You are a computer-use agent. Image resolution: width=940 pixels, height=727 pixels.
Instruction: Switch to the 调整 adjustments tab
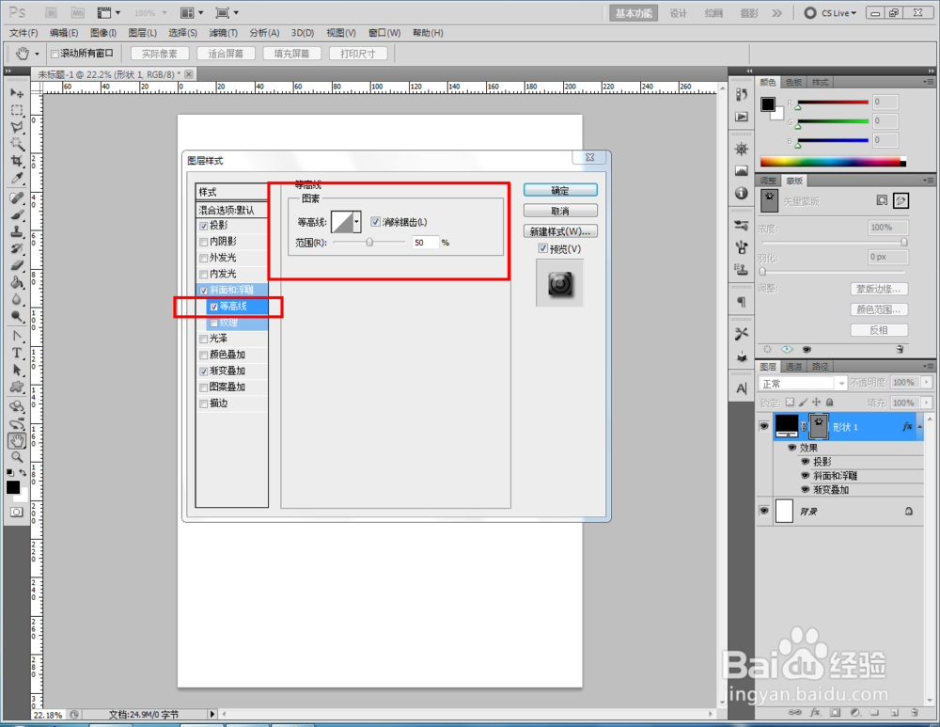[768, 181]
